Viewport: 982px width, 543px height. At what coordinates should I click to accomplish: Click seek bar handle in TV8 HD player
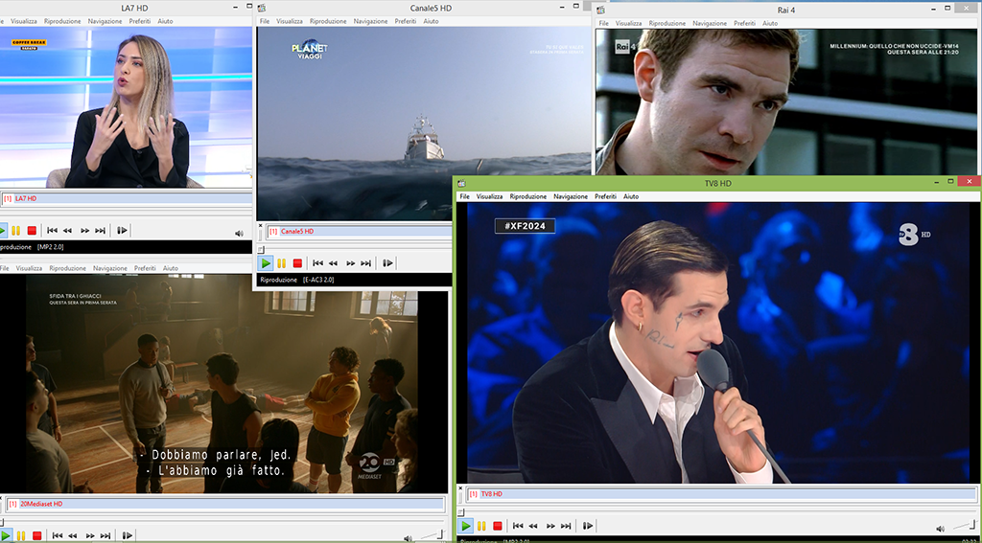tap(461, 511)
